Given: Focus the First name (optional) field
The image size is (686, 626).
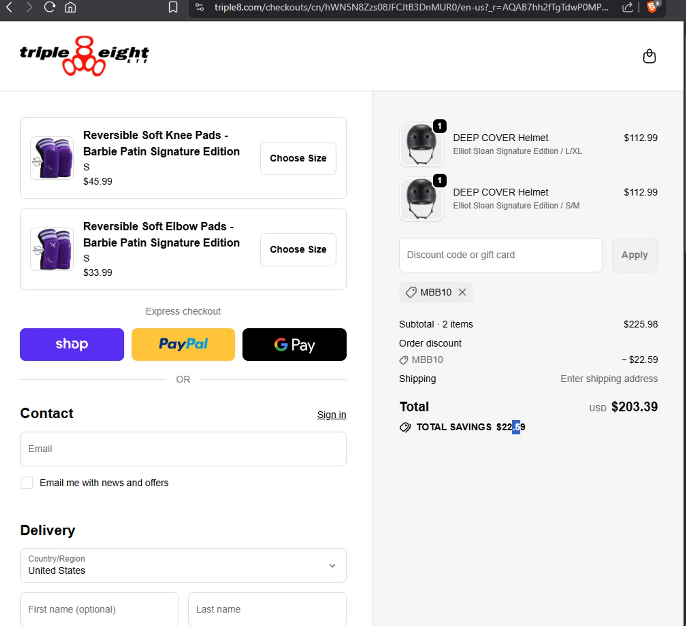Looking at the screenshot, I should point(99,610).
